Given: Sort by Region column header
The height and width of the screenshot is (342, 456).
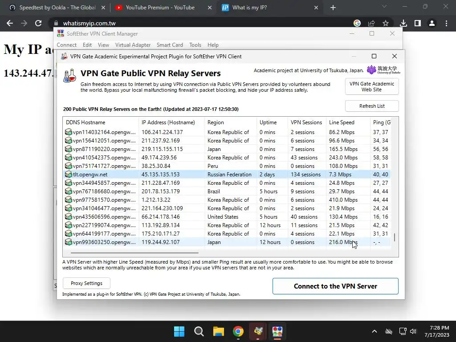Looking at the screenshot, I should 231,122.
